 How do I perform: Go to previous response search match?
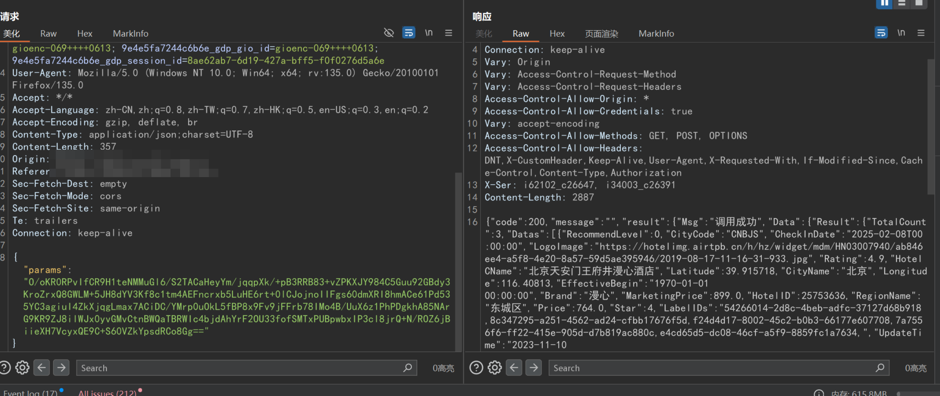[x=514, y=367]
